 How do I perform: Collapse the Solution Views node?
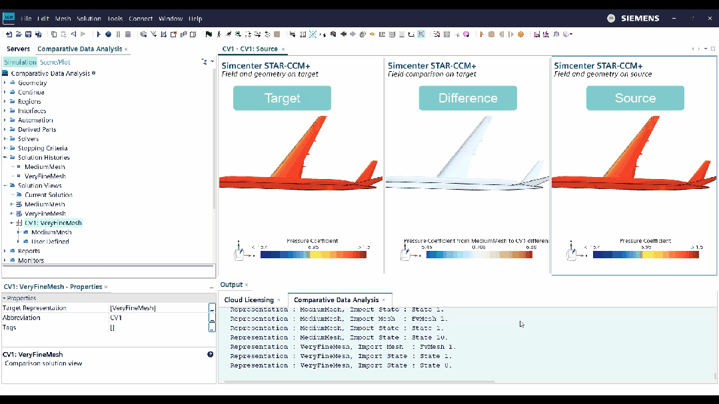[x=5, y=186]
